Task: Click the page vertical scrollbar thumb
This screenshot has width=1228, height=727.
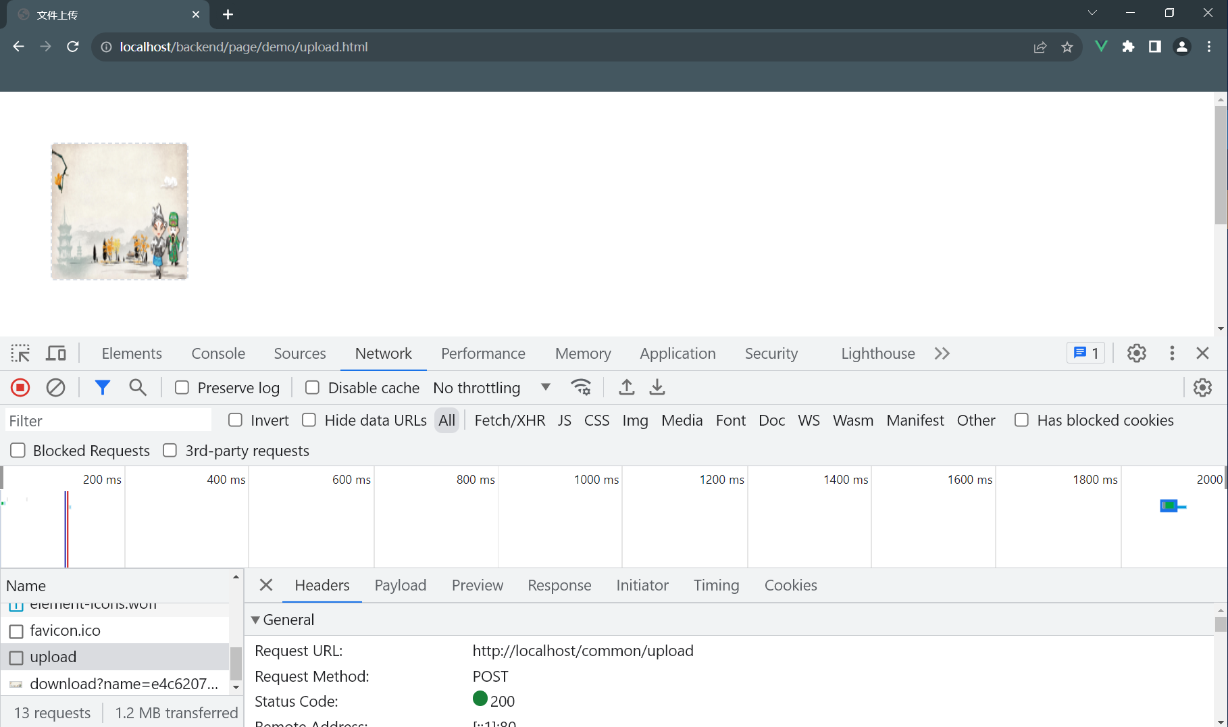Action: 1221,165
